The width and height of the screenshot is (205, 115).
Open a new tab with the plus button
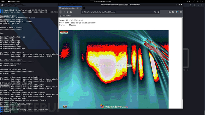tap(84, 8)
